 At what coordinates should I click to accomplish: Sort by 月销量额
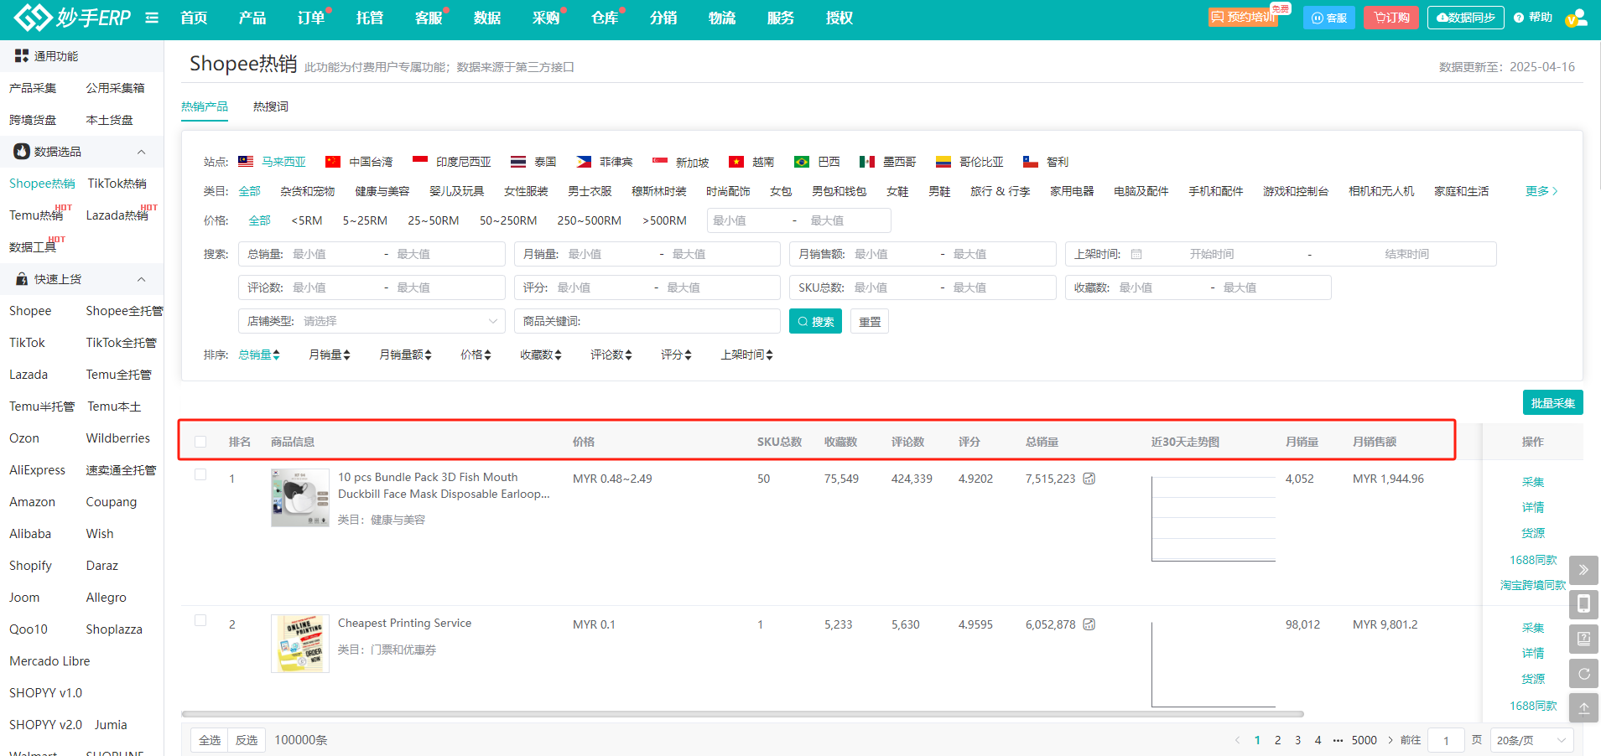pos(405,355)
